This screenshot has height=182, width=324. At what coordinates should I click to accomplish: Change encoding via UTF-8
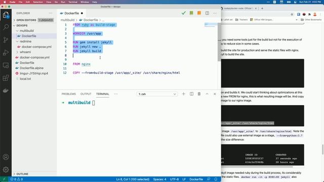point(174,179)
